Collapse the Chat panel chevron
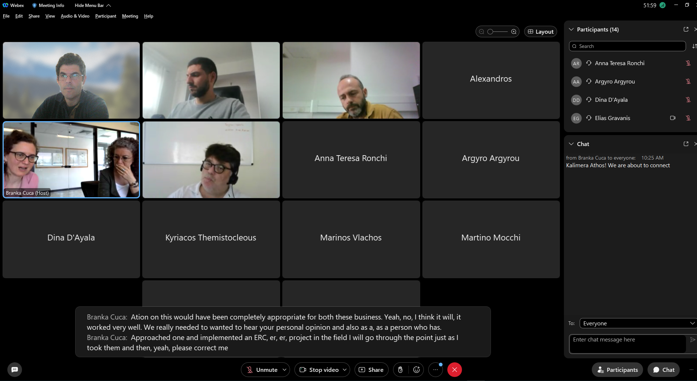This screenshot has width=697, height=381. point(571,144)
